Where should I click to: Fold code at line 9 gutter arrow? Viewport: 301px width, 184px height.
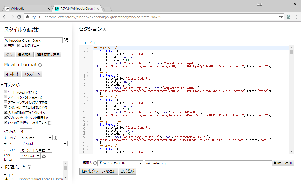pos(88,76)
